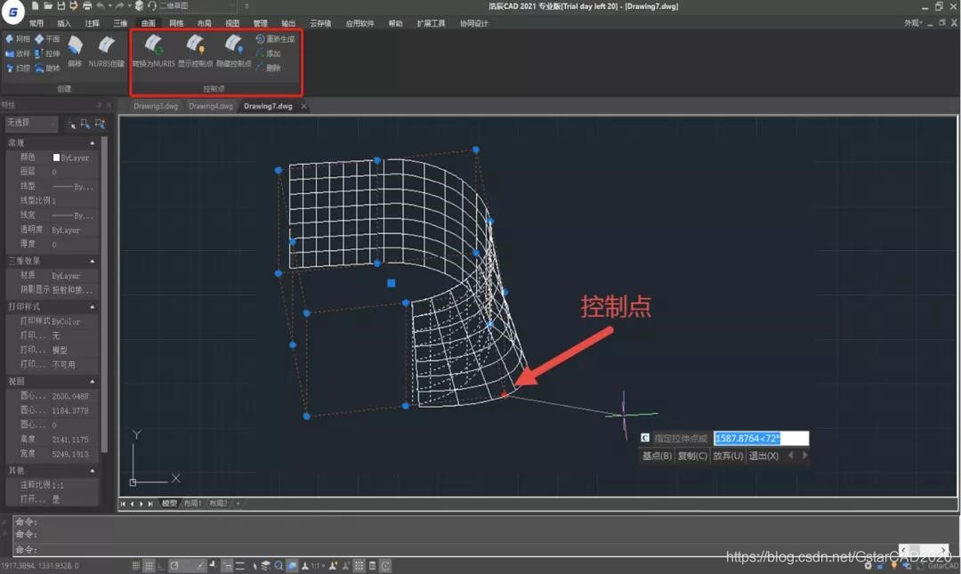The image size is (961, 574).
Task: Collapse the 打印样式 properties section
Action: tap(92, 307)
